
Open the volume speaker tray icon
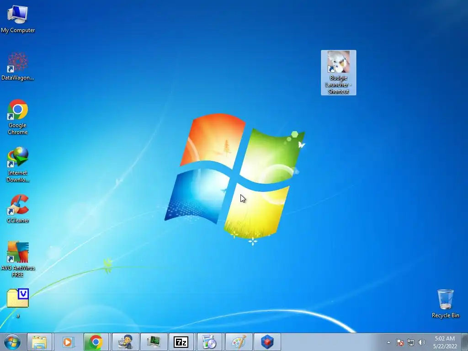click(x=422, y=342)
